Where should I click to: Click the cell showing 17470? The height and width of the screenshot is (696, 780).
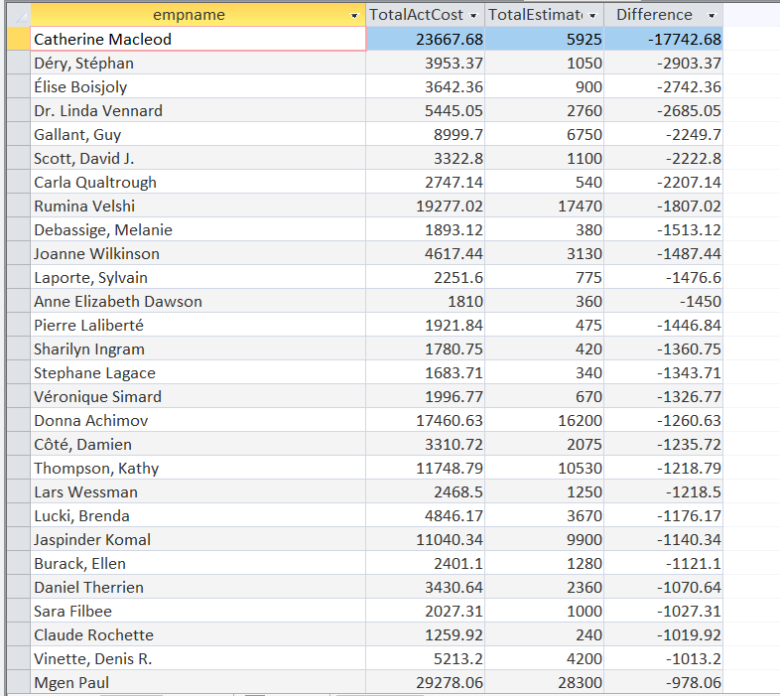544,207
